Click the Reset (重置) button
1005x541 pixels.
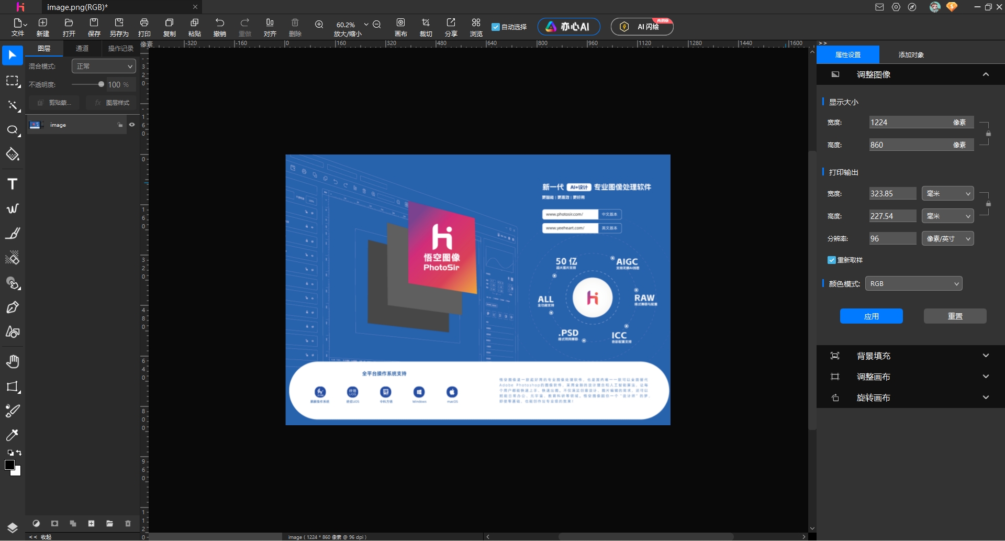click(x=955, y=316)
